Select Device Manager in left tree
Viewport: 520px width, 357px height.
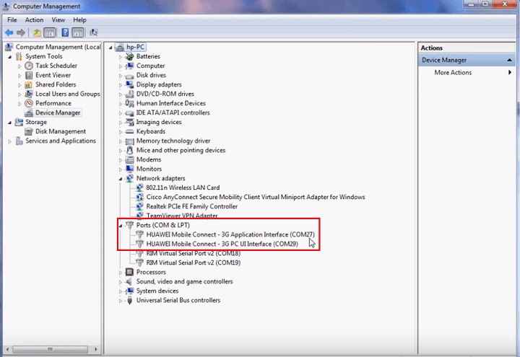coord(58,113)
